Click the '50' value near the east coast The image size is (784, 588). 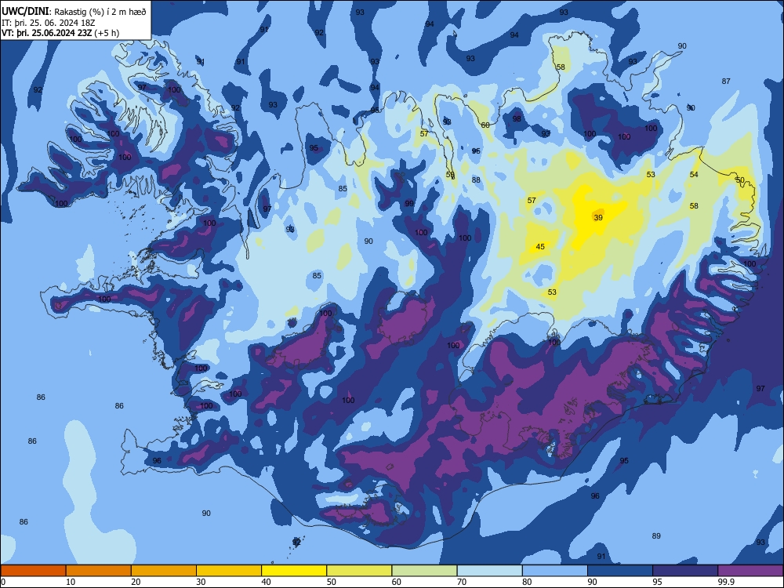[x=740, y=180]
